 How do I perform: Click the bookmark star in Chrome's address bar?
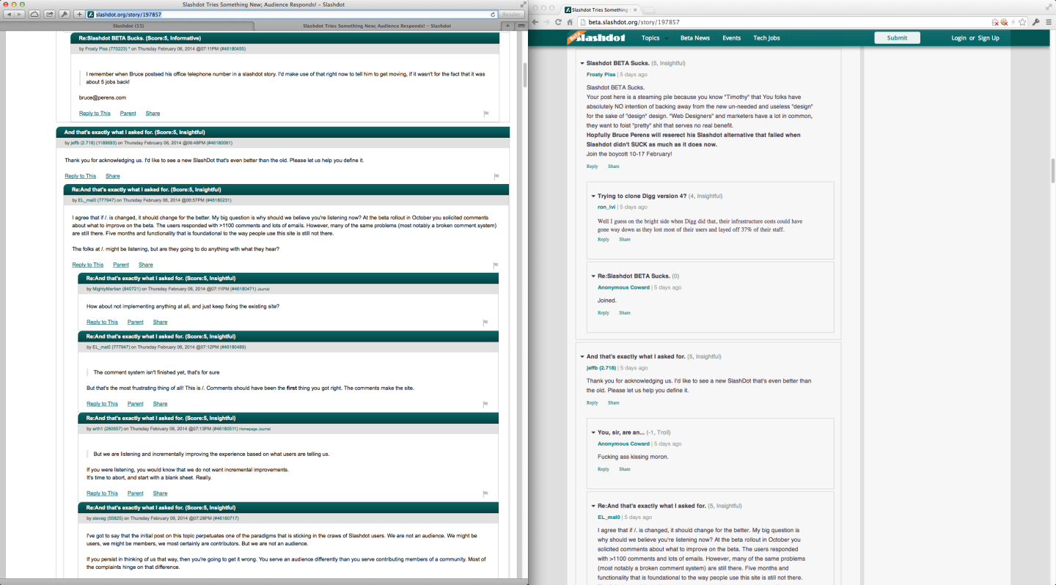(1022, 23)
